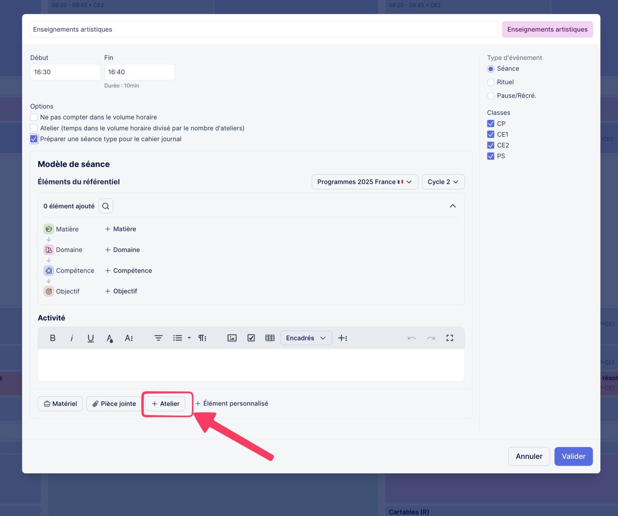Click the Matériel button
The width and height of the screenshot is (618, 516).
(x=60, y=404)
